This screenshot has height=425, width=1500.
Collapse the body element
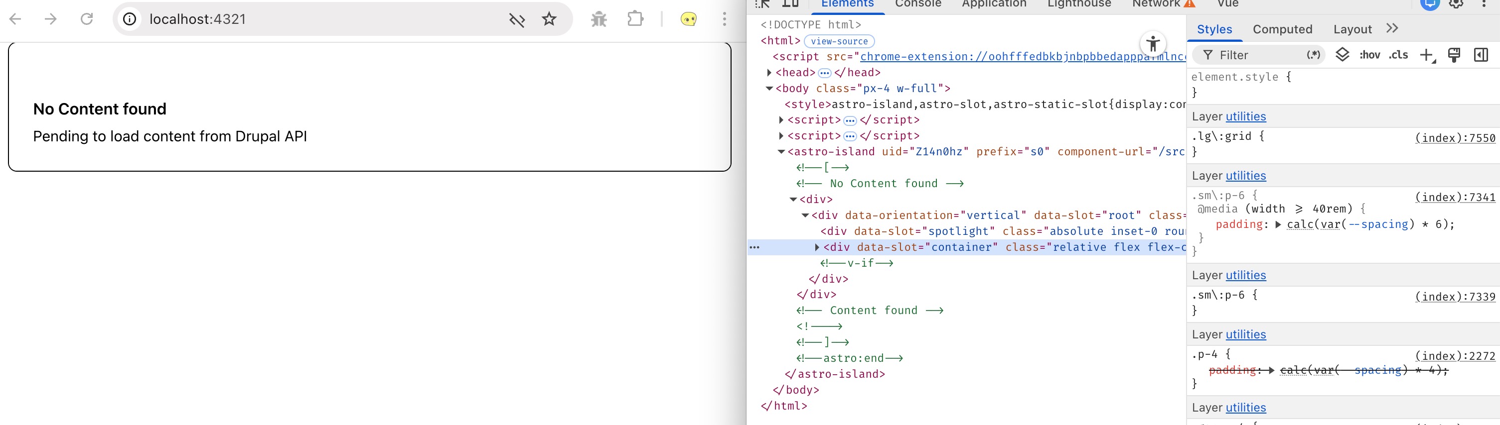point(769,89)
